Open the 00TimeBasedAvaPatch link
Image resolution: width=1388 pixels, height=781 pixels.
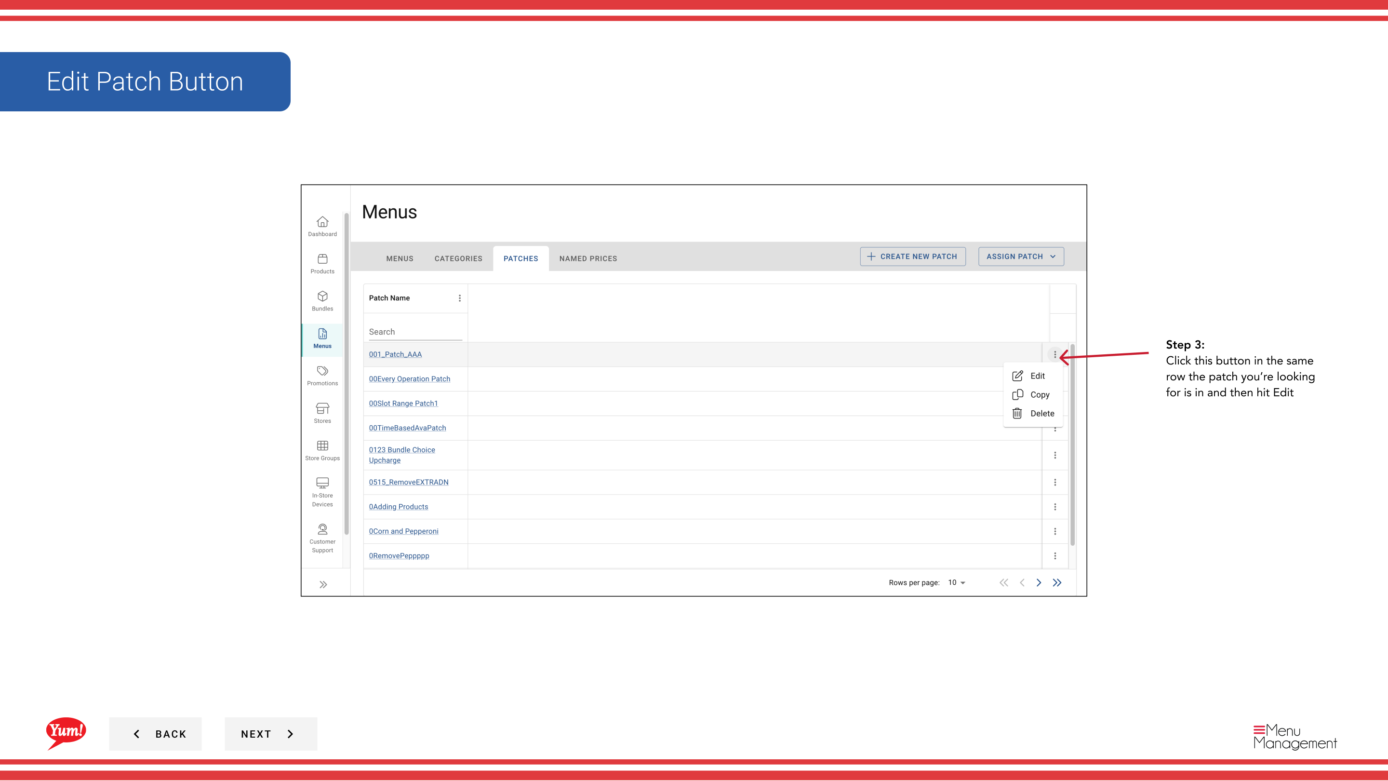click(407, 428)
